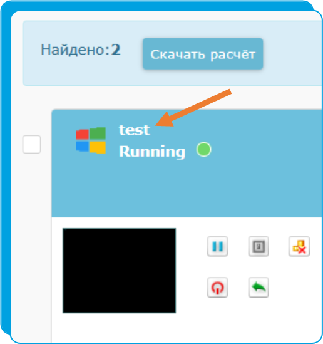Click the found count number 2

click(116, 50)
